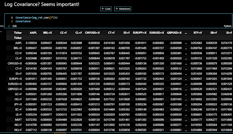Click the BRL=X row label
The height and width of the screenshot is (134, 233).
[x=18, y=48]
